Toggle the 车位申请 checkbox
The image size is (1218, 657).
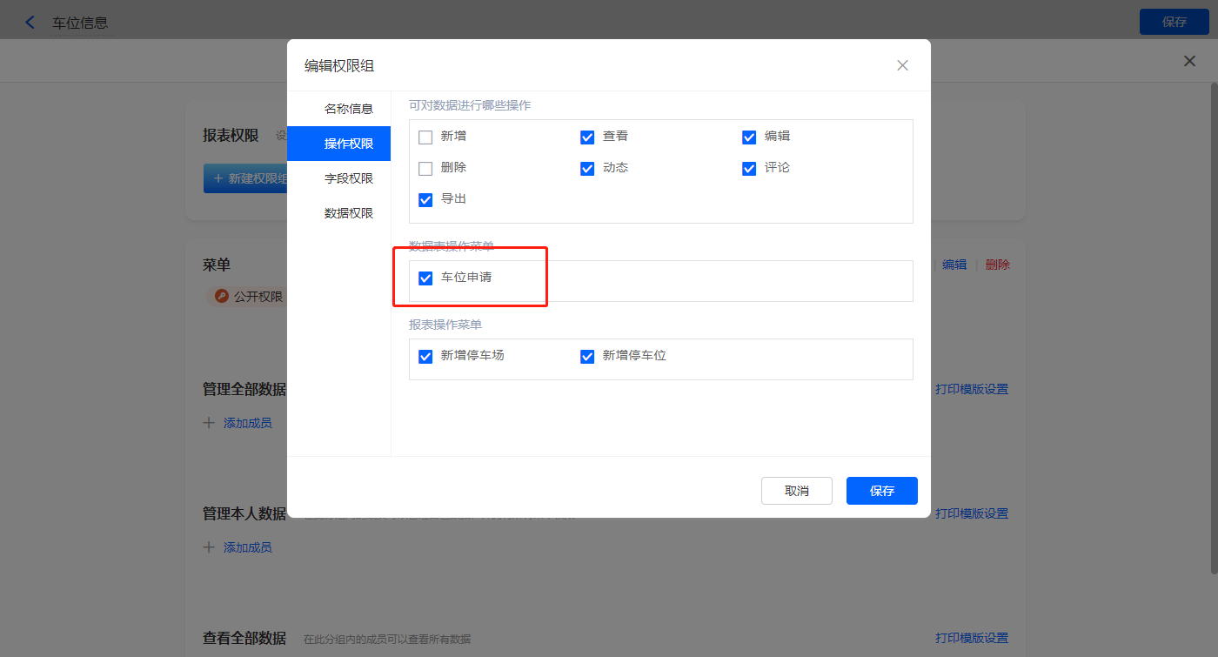click(425, 278)
